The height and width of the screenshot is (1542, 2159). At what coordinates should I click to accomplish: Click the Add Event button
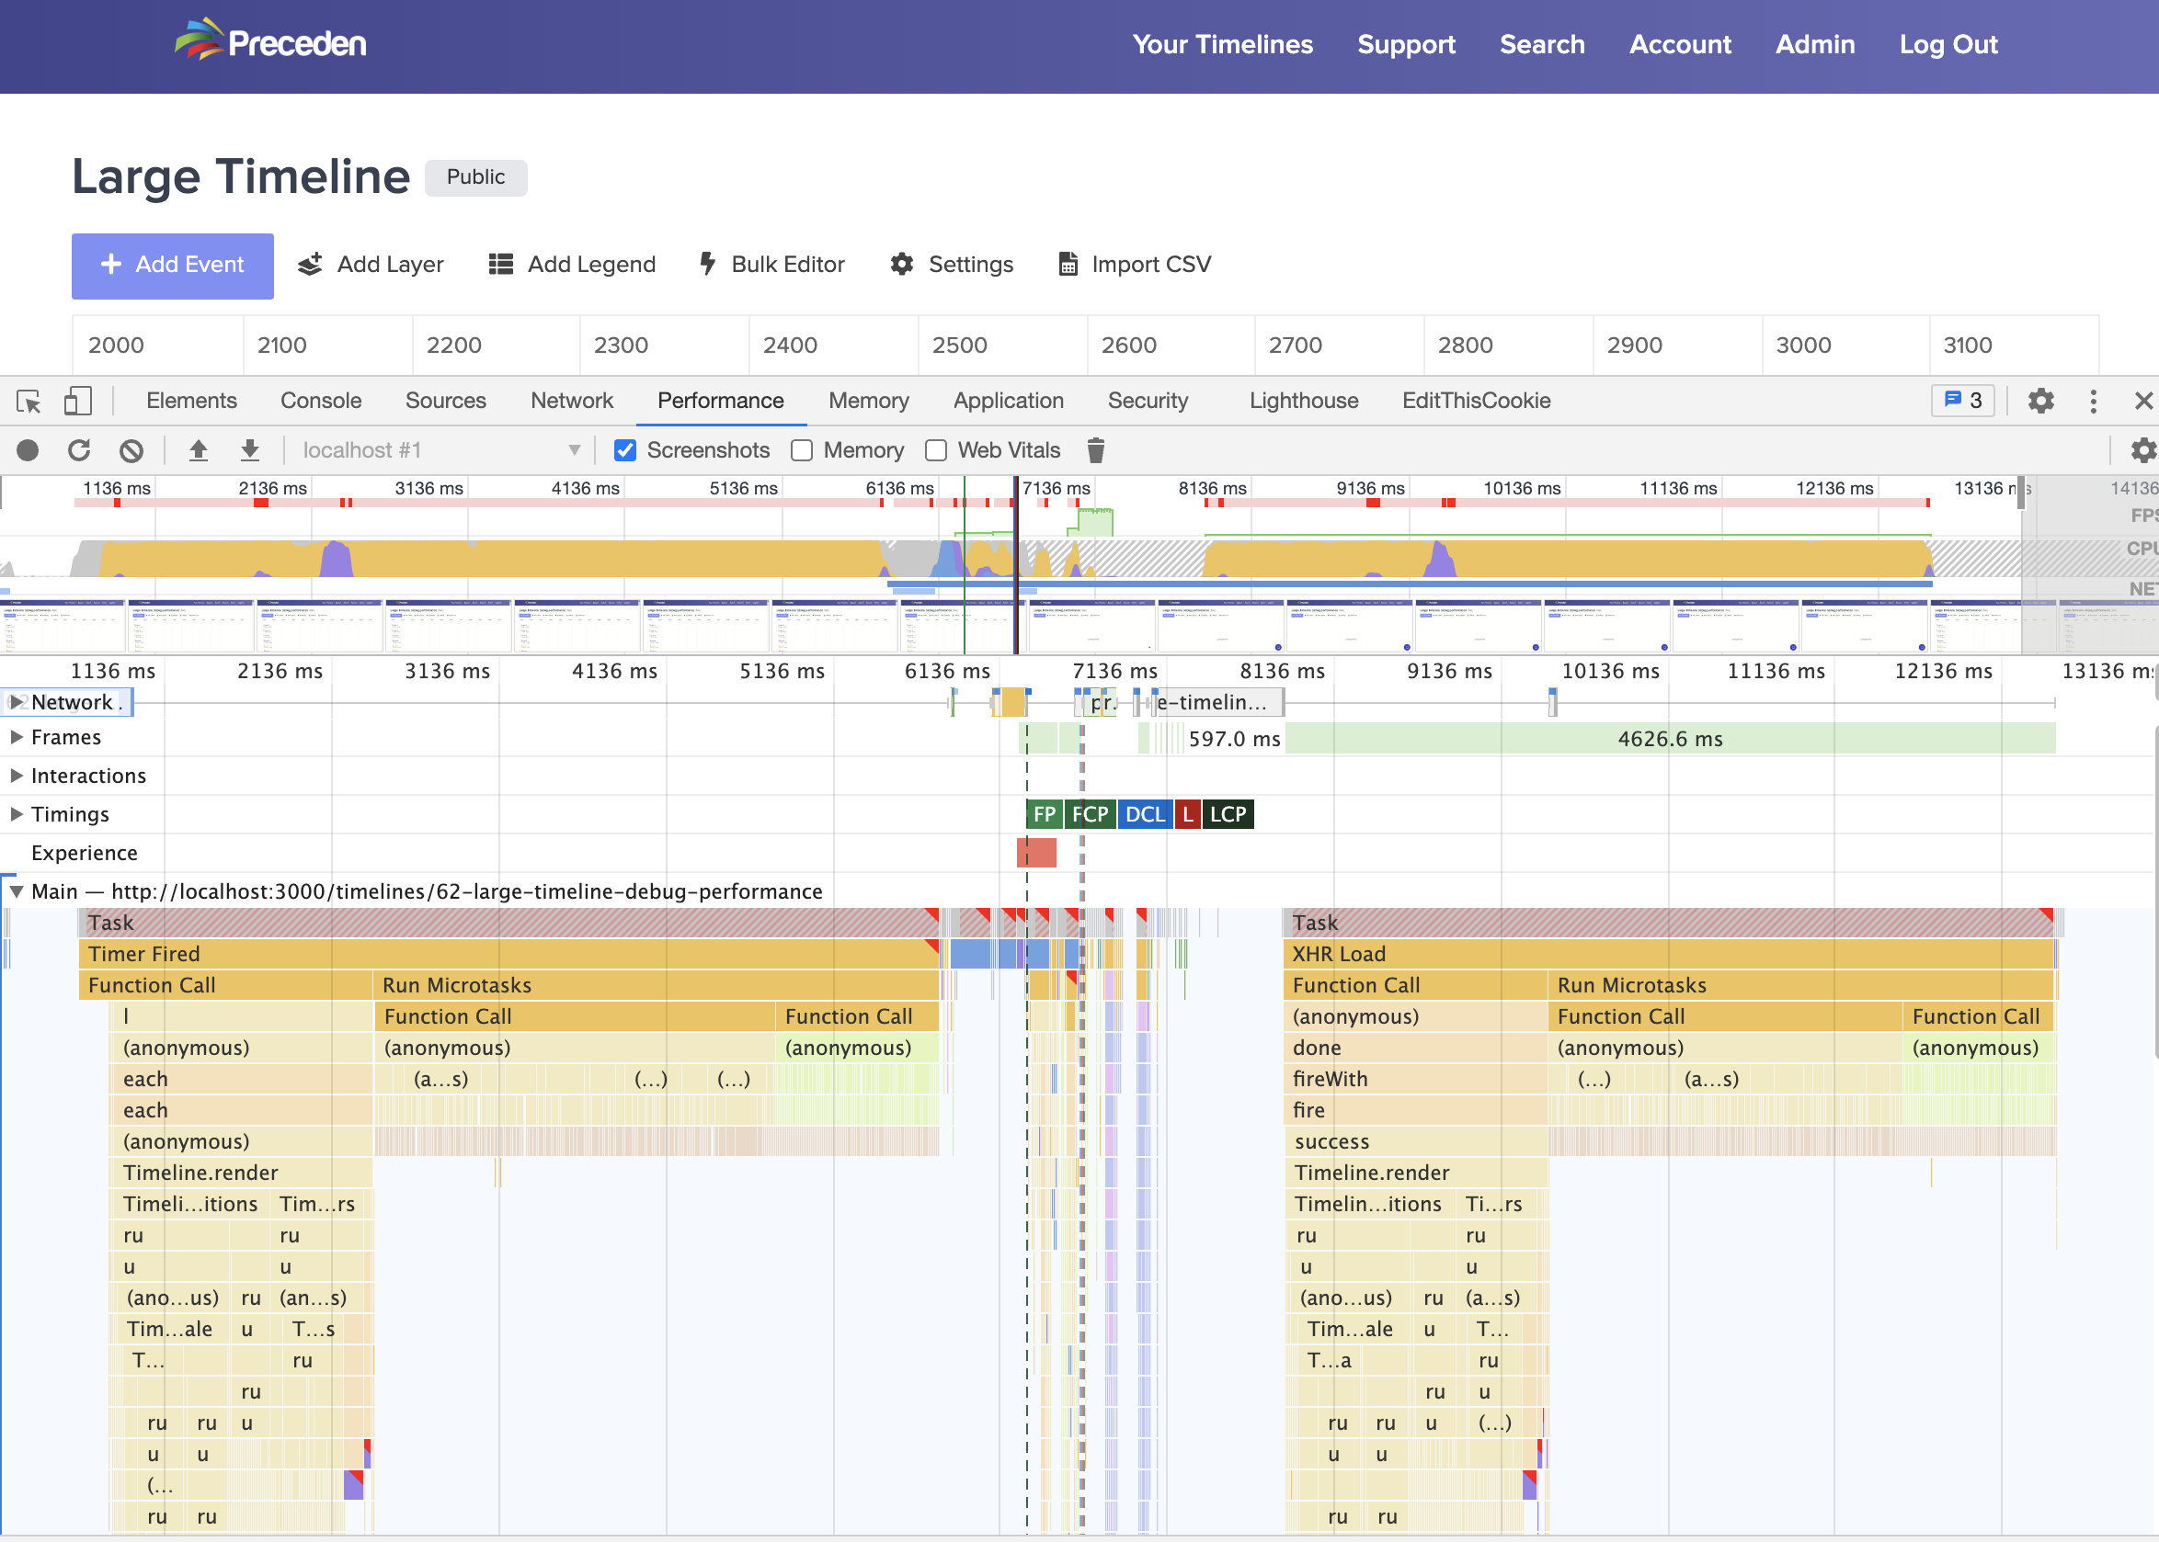(173, 265)
